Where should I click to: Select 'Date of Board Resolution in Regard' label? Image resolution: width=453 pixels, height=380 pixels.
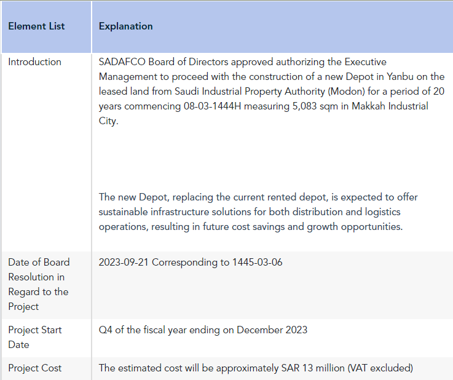pos(39,284)
